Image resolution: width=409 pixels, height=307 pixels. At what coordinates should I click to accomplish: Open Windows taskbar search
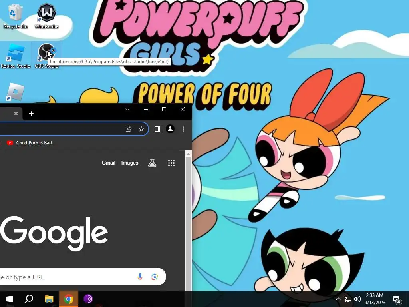tap(29, 299)
